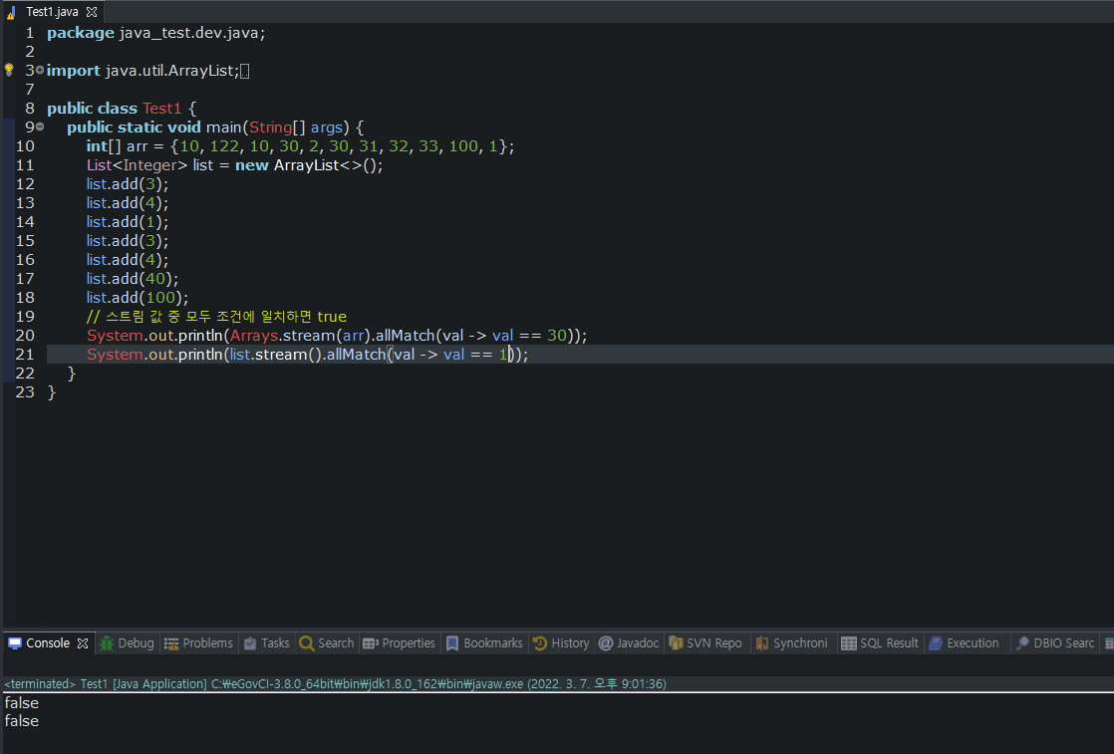This screenshot has height=754, width=1114.
Task: Click the SVN Repo icon
Action: pyautogui.click(x=676, y=643)
